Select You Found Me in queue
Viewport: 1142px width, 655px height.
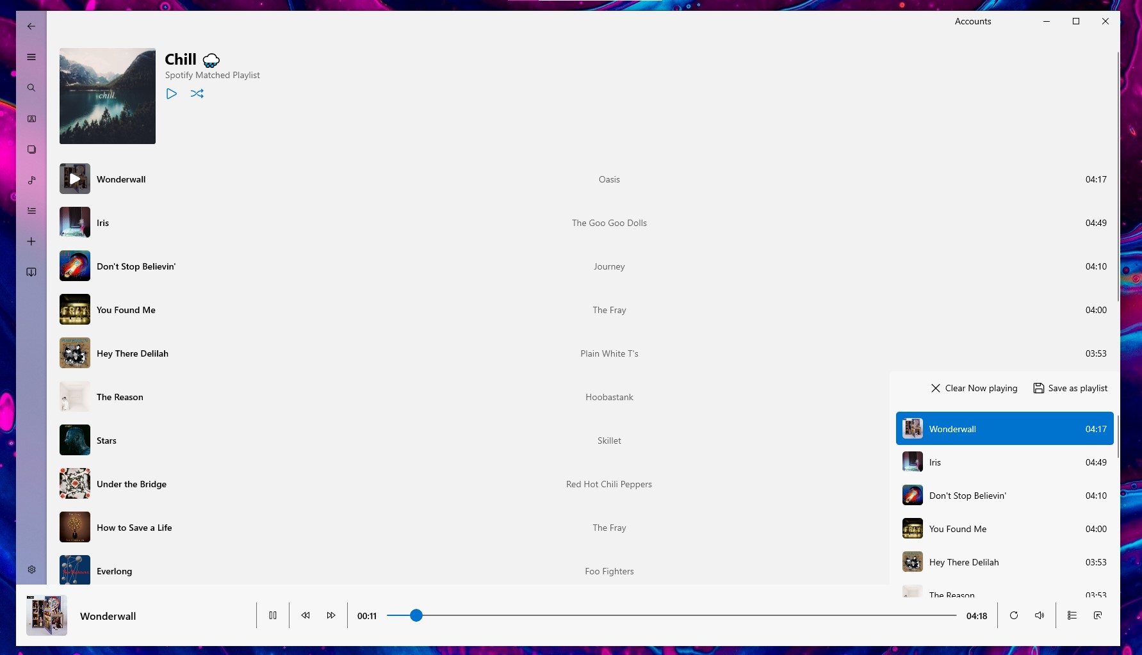[1004, 528]
